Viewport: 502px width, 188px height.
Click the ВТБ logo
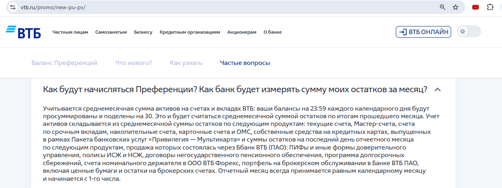(23, 32)
